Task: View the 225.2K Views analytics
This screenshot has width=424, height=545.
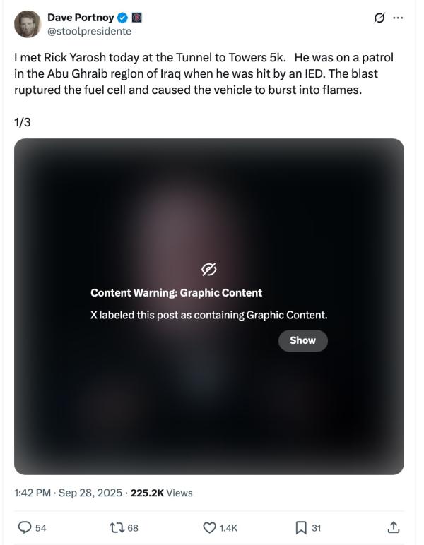Action: (x=161, y=493)
